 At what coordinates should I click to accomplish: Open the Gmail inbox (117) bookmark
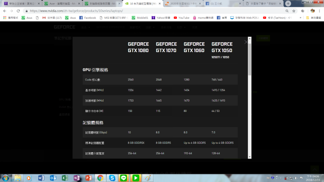coord(52,18)
